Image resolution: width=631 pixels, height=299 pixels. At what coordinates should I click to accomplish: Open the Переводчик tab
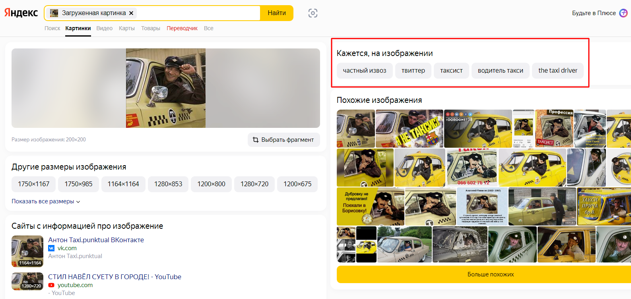(182, 28)
